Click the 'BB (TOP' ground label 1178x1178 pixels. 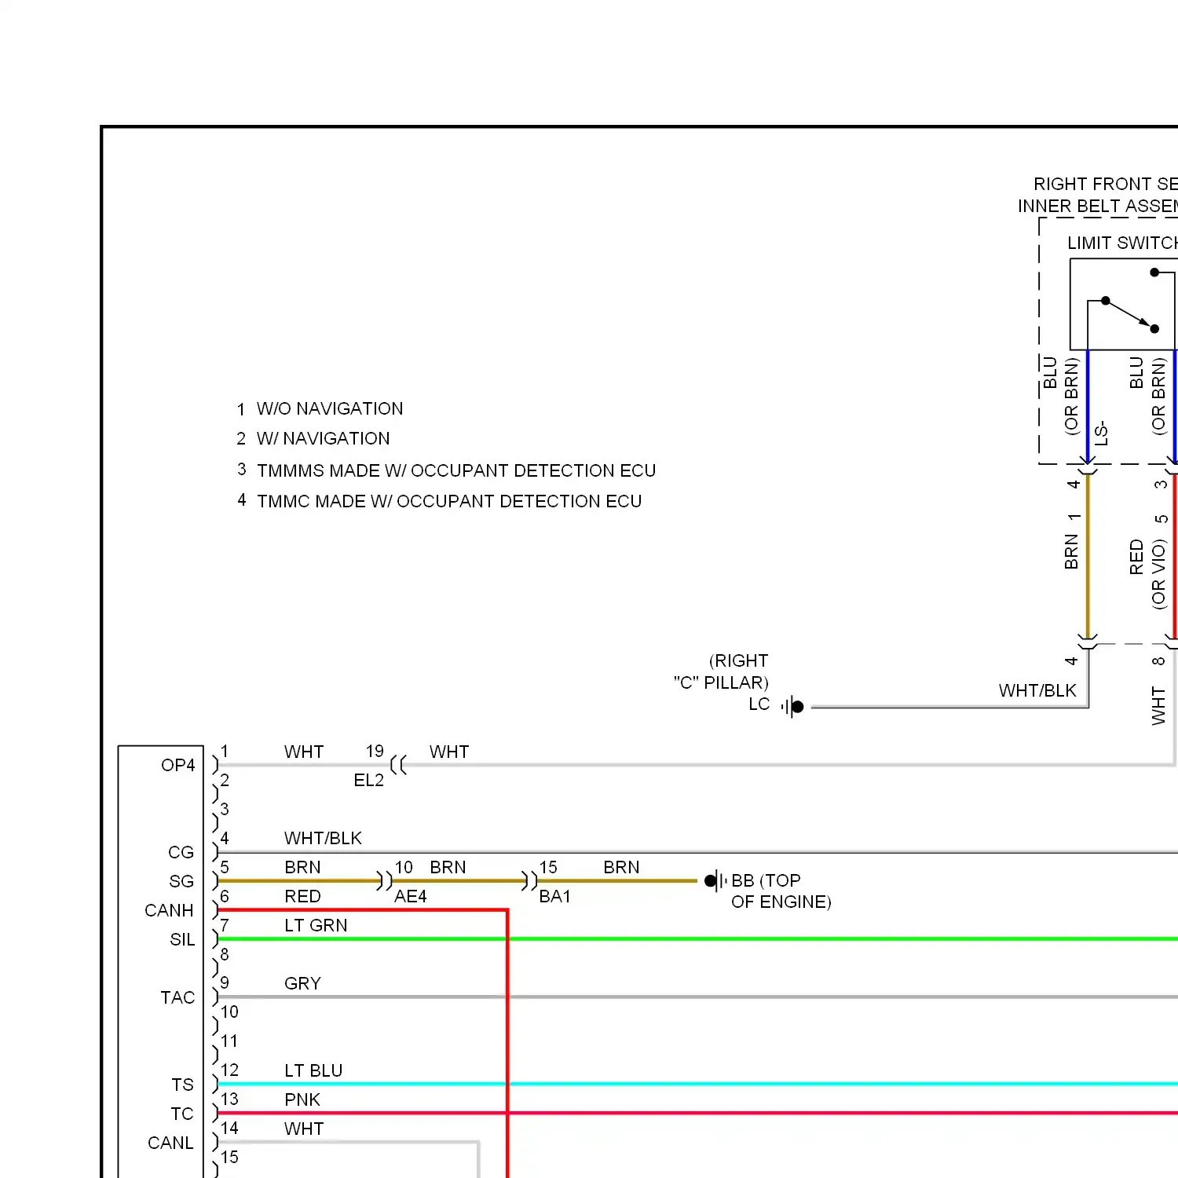[766, 881]
